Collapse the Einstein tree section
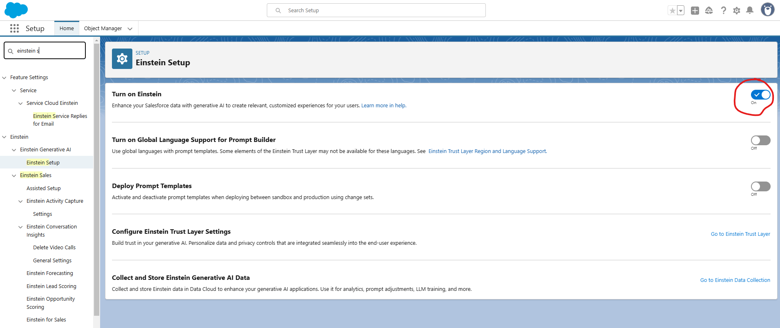The height and width of the screenshot is (328, 780). 4,137
